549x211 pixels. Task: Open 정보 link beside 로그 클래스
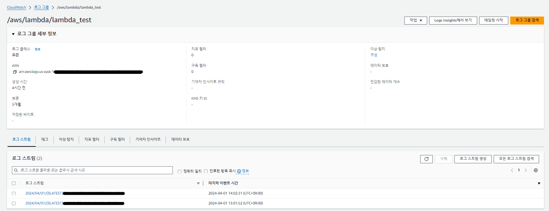(x=37, y=49)
